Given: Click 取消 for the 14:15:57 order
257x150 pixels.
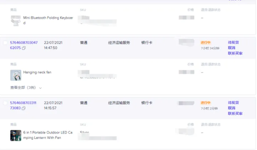Looking at the screenshot, I should pos(231,108).
